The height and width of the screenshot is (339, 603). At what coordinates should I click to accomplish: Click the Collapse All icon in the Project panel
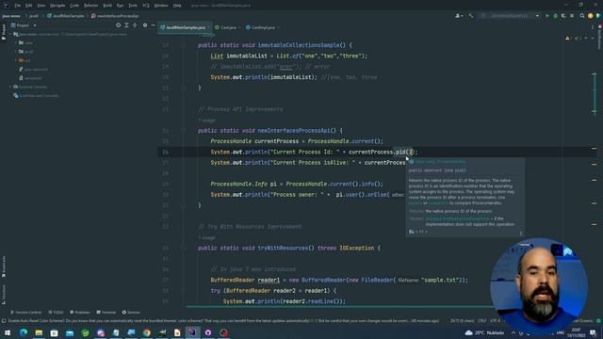[135, 25]
